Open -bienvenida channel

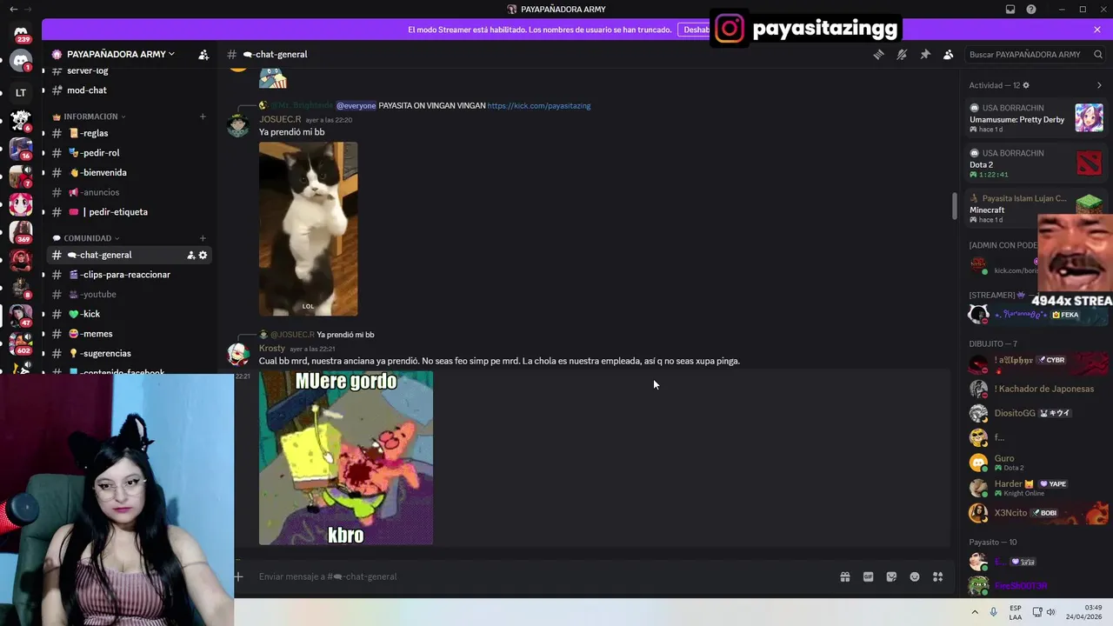pos(128,172)
